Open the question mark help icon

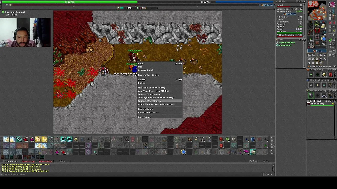point(325,55)
